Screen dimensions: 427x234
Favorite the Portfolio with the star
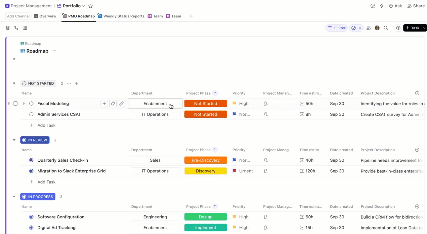90,6
